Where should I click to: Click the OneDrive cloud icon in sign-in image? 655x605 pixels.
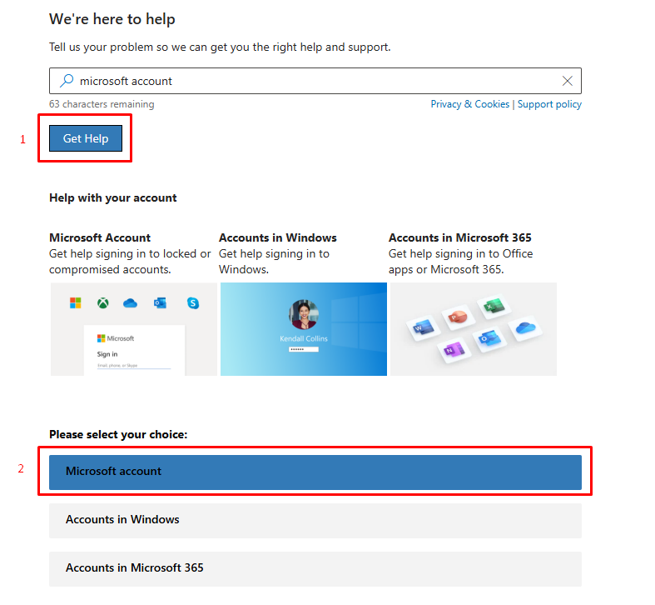coord(131,302)
